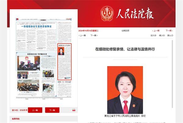
Task: Enlarge text with 放大 control
Action: pyautogui.click(x=153, y=35)
